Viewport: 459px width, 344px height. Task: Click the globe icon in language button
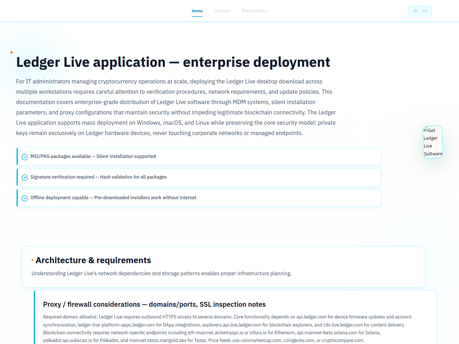pos(415,11)
